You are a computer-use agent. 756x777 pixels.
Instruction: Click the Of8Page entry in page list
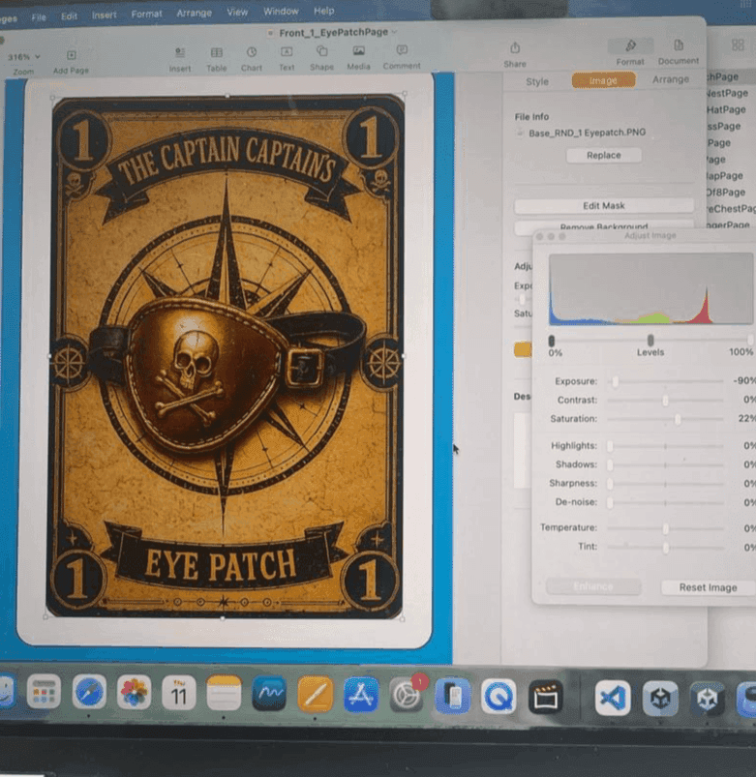click(x=726, y=193)
